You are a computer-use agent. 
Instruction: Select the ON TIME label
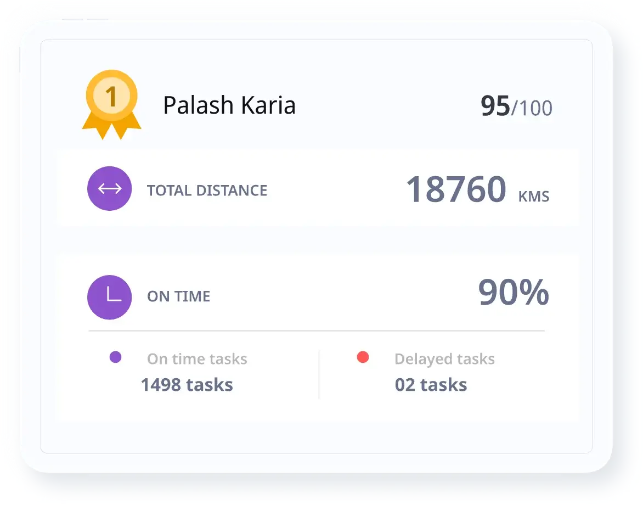(178, 296)
